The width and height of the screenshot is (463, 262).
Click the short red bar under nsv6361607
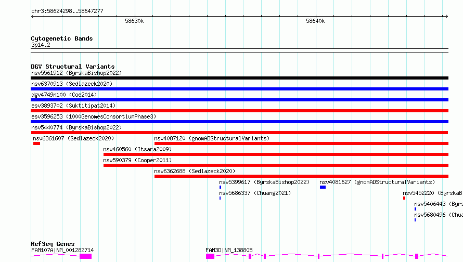pos(36,143)
